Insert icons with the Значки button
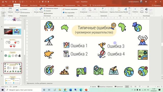 [41, 10]
